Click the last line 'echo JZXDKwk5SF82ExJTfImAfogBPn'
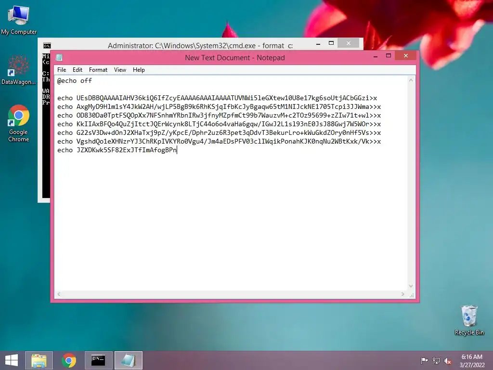493x370 pixels. tap(117, 150)
